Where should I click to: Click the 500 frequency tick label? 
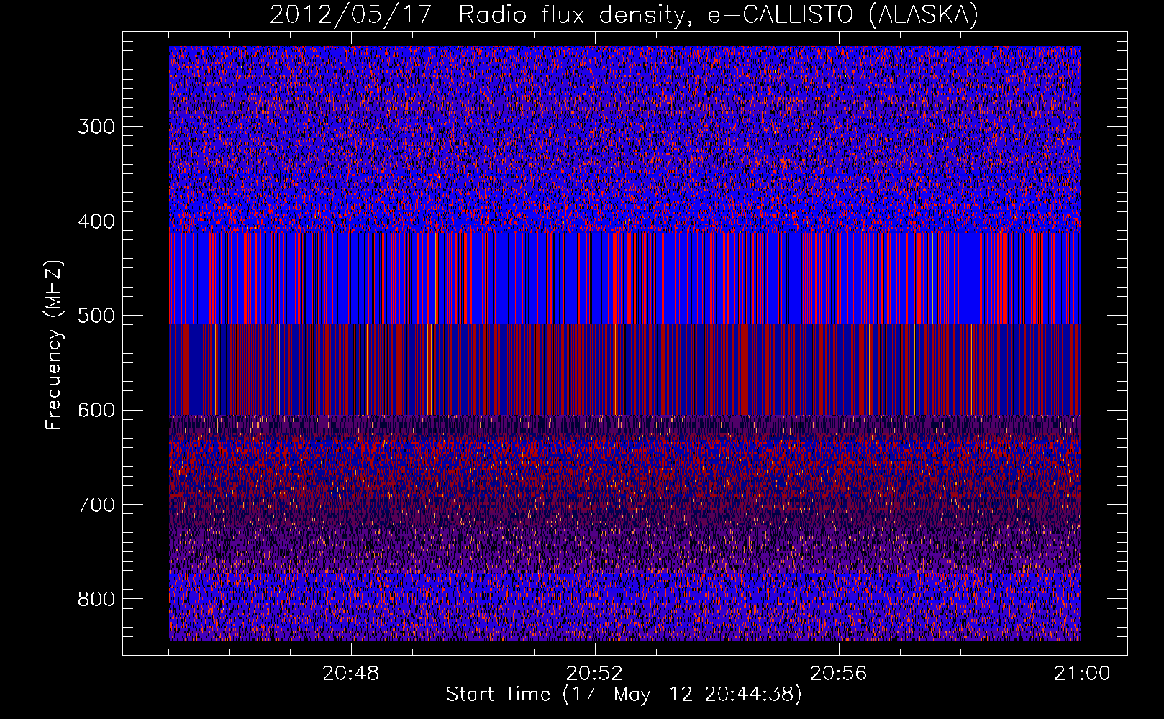[96, 316]
